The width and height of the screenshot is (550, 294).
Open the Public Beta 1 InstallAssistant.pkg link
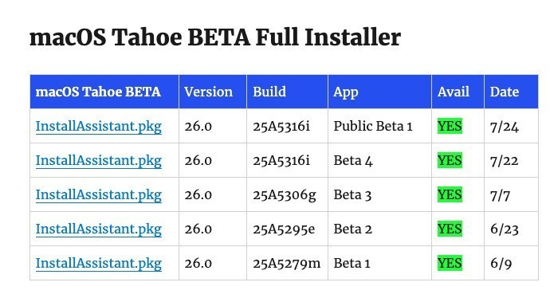tap(99, 126)
